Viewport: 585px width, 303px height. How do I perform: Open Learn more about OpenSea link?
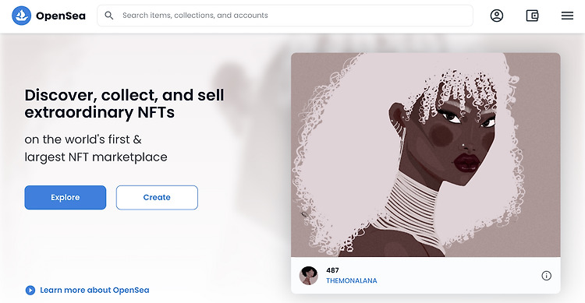[x=94, y=290]
